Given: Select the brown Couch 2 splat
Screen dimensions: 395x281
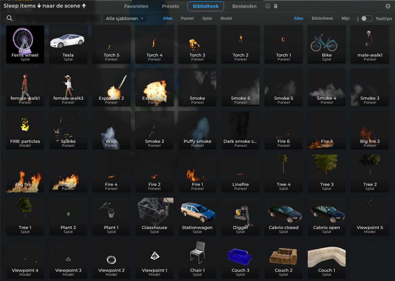Looking at the screenshot, I should [x=283, y=260].
